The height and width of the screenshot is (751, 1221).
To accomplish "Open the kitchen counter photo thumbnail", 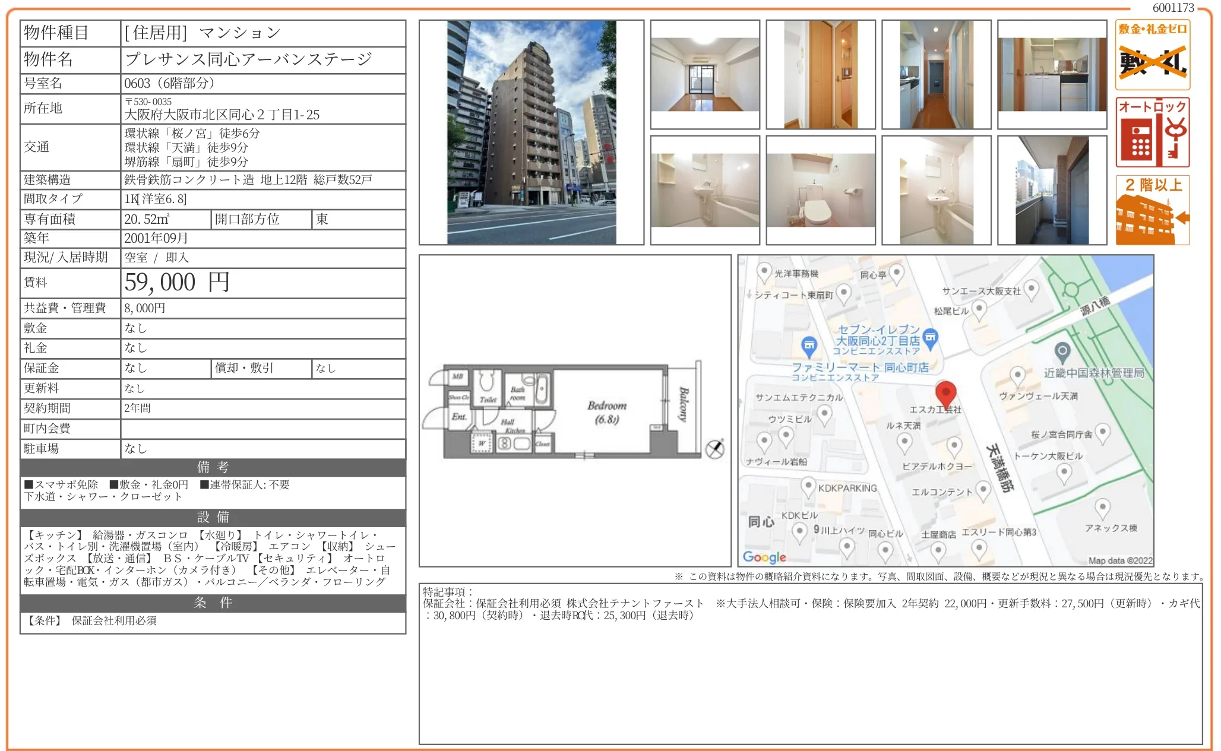I will 1052,74.
